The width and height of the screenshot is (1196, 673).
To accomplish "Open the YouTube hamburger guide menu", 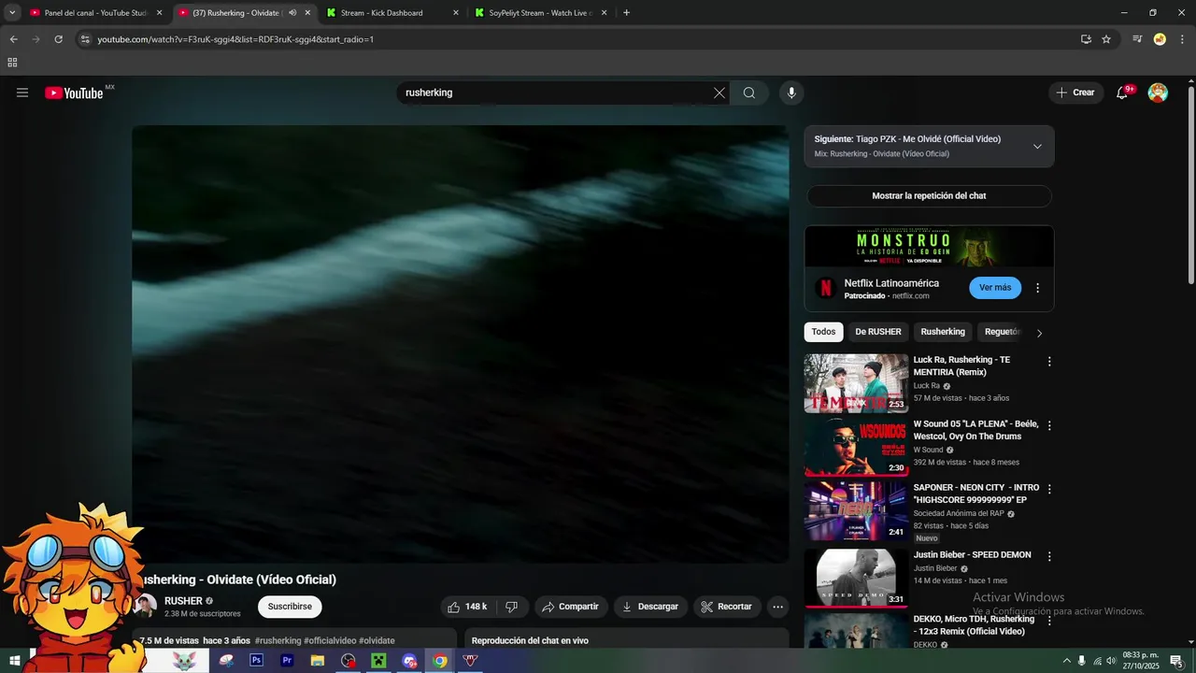I will pyautogui.click(x=22, y=93).
